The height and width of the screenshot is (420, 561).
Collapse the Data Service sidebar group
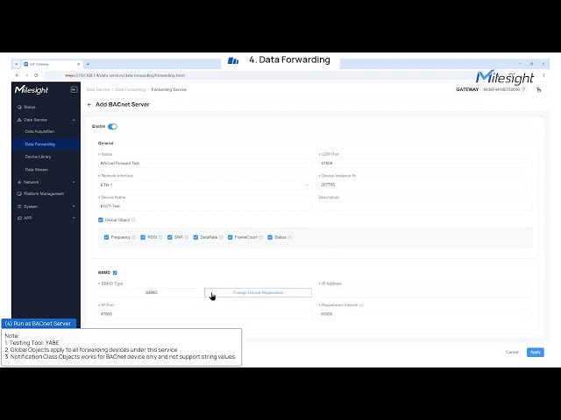(x=74, y=120)
